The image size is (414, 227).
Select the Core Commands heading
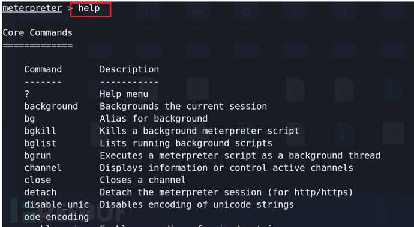[x=37, y=33]
